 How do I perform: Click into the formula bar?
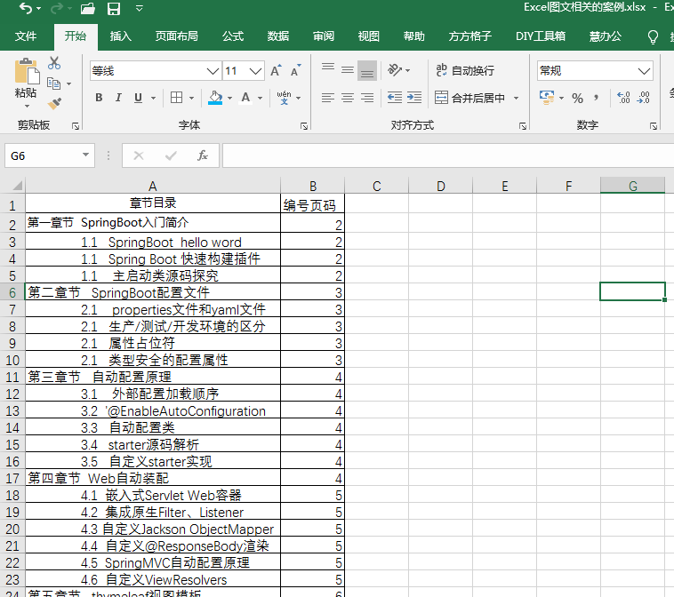coord(448,155)
